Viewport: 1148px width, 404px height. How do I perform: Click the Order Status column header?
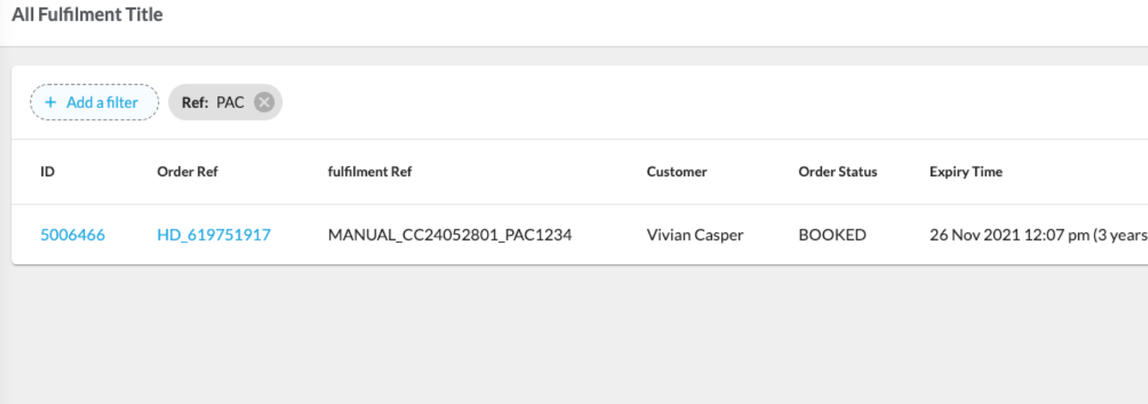coord(837,171)
